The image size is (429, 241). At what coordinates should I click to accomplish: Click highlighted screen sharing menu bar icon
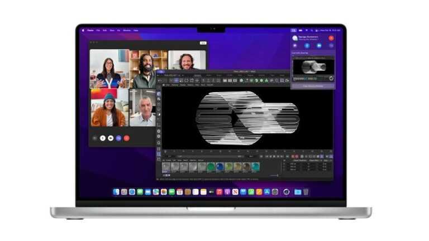point(294,30)
